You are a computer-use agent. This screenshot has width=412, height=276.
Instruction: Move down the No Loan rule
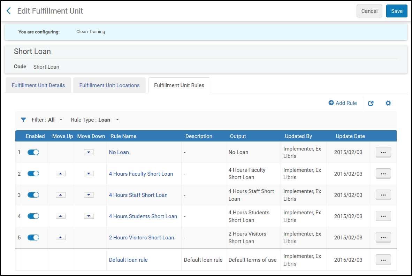tap(89, 152)
